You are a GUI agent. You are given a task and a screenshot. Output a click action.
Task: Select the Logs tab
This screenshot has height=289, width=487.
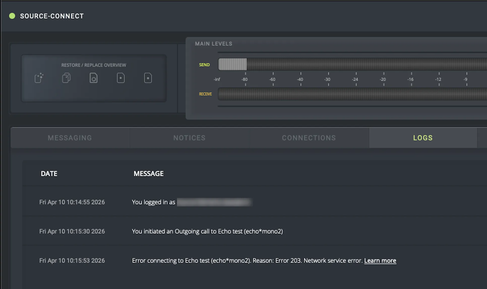(x=423, y=138)
